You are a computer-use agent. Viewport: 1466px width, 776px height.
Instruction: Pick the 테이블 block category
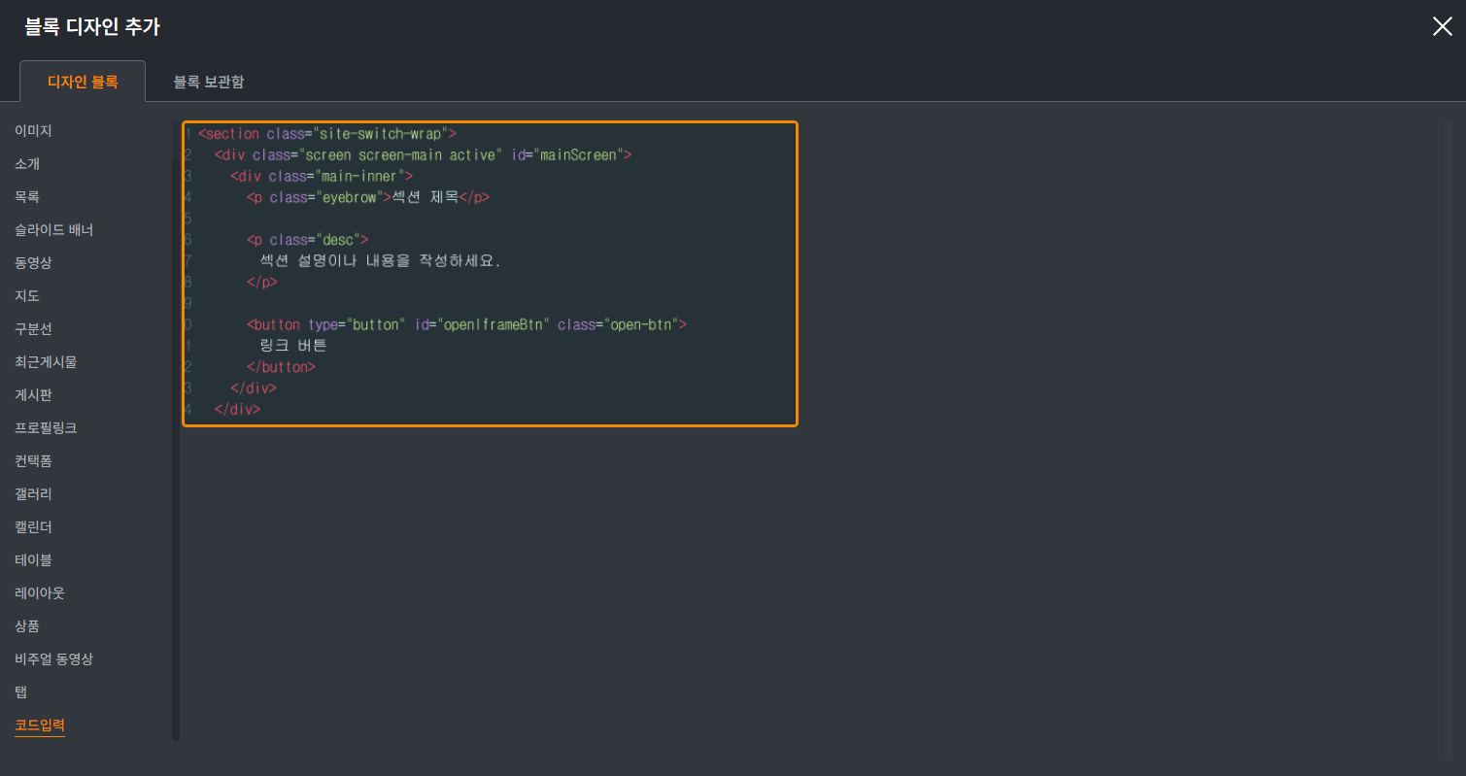[x=33, y=559]
